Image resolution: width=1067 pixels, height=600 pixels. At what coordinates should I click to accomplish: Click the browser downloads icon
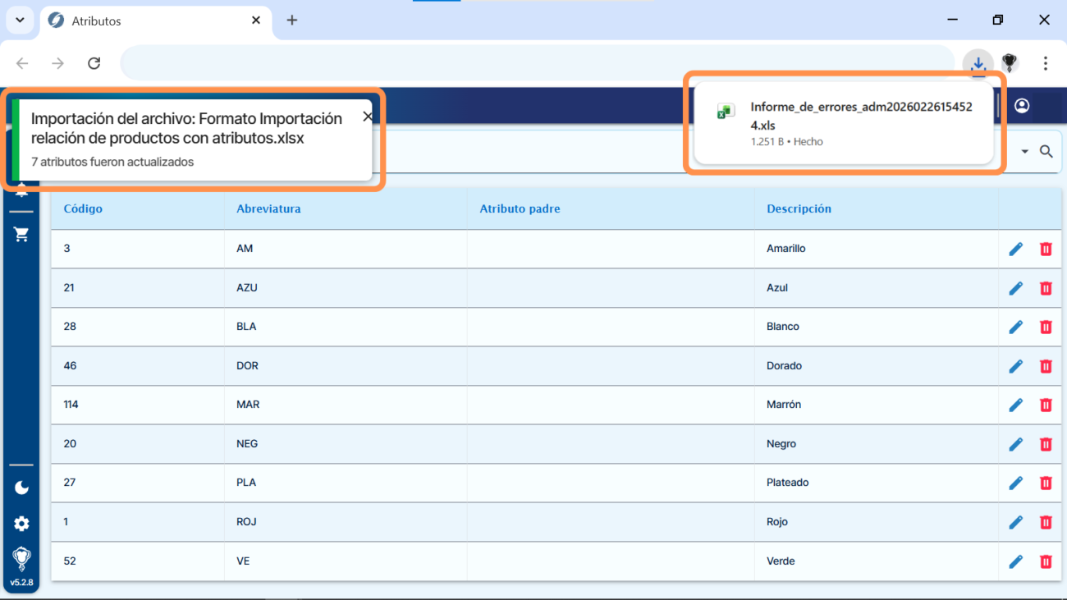coord(978,63)
